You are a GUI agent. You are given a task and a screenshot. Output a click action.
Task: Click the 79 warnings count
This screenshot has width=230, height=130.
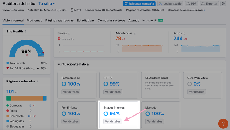tap(118, 38)
